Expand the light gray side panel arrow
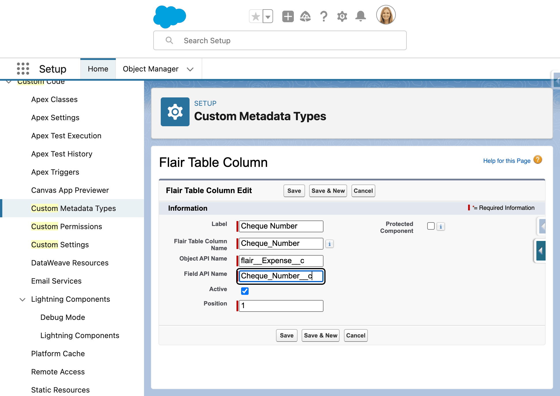 point(542,226)
